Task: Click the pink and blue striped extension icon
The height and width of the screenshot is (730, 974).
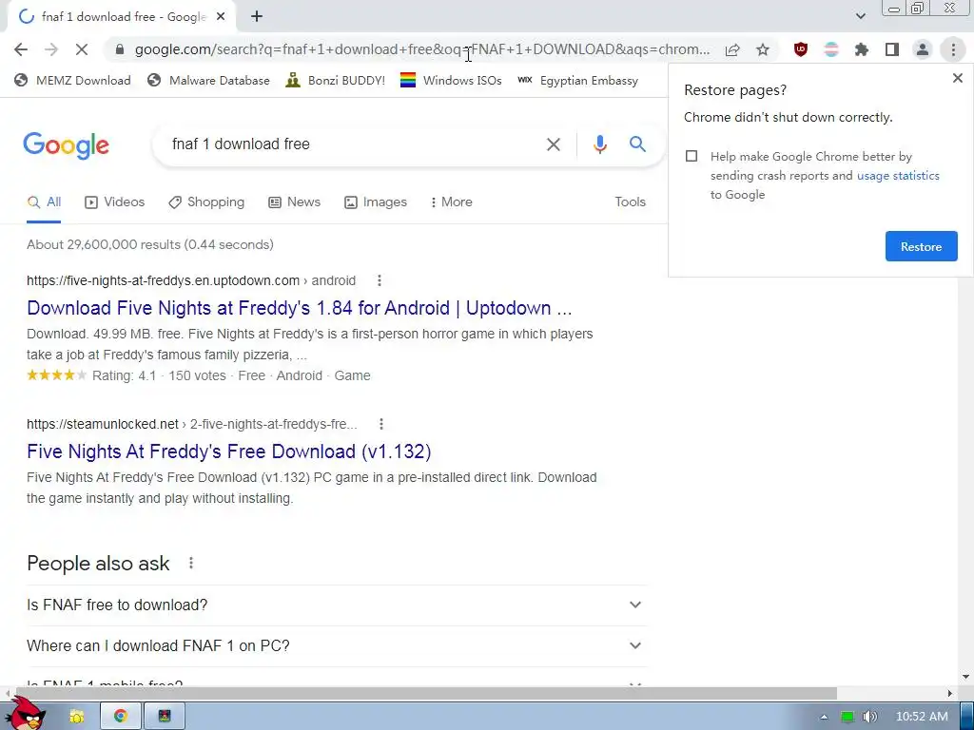Action: (x=831, y=49)
